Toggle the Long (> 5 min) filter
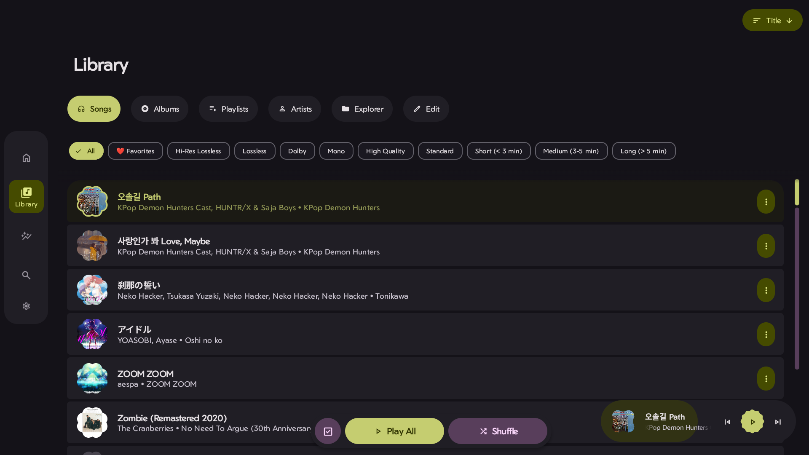Viewport: 809px width, 455px height. click(x=644, y=151)
